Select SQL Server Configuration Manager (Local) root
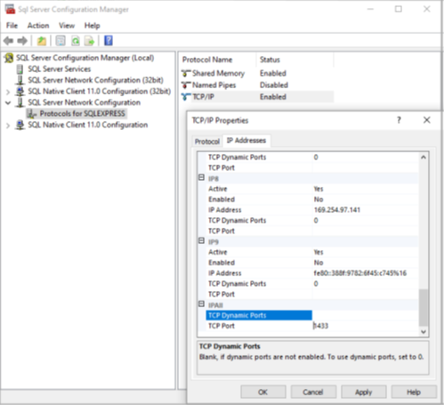The width and height of the screenshot is (444, 405). [85, 58]
